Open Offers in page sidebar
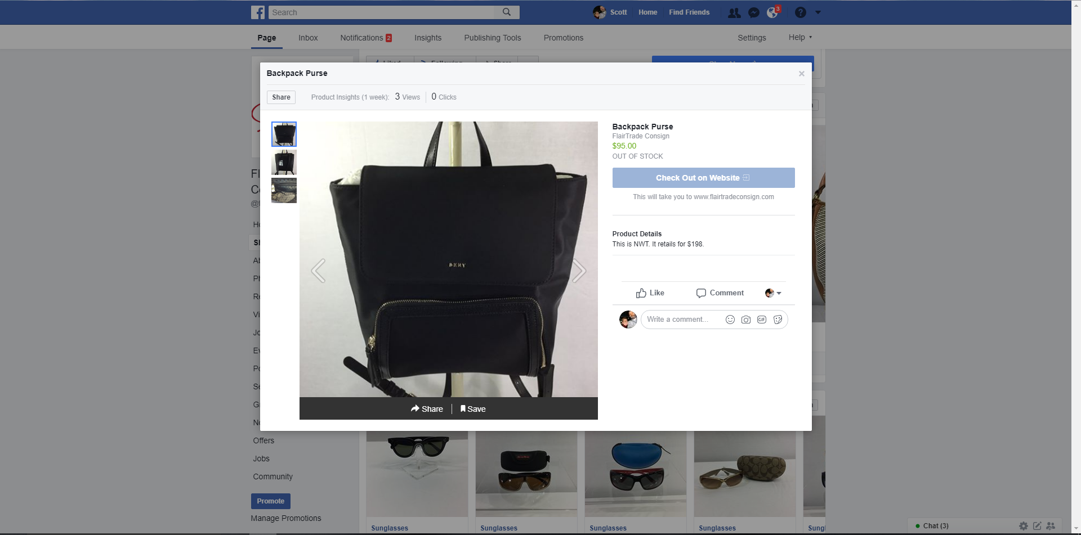This screenshot has height=535, width=1081. [263, 440]
